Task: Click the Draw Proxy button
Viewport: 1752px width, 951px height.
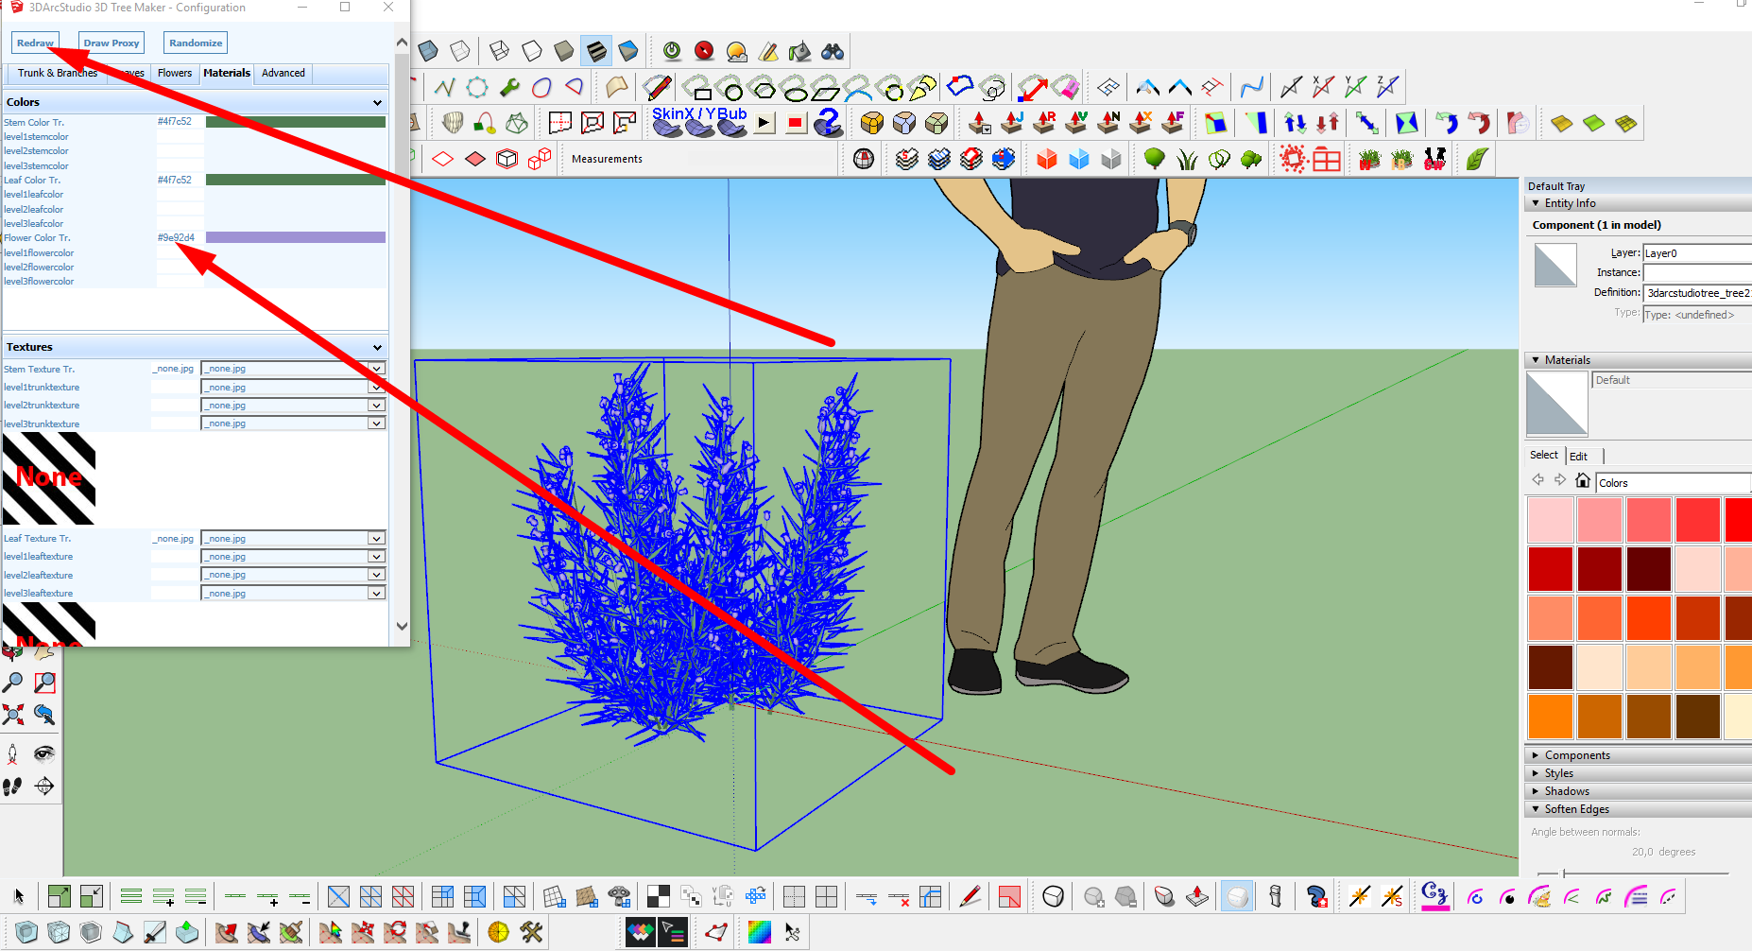Action: [x=112, y=43]
